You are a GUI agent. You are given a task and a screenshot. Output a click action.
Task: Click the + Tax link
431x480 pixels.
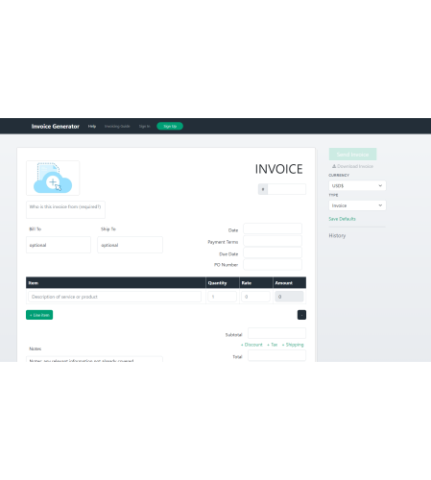point(273,345)
